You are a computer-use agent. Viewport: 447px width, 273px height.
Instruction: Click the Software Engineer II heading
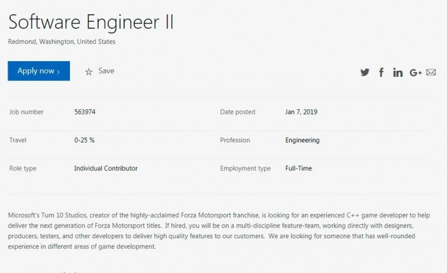[91, 22]
